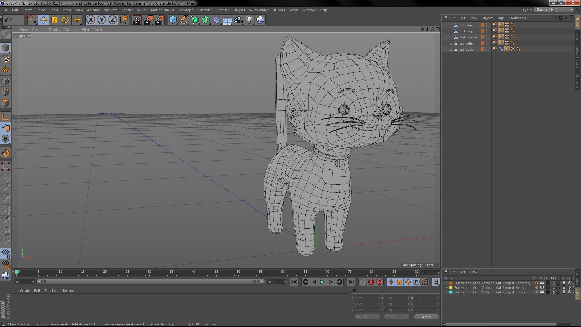Toggle the X axis lock icon
Image resolution: width=581 pixels, height=327 pixels.
pos(91,20)
